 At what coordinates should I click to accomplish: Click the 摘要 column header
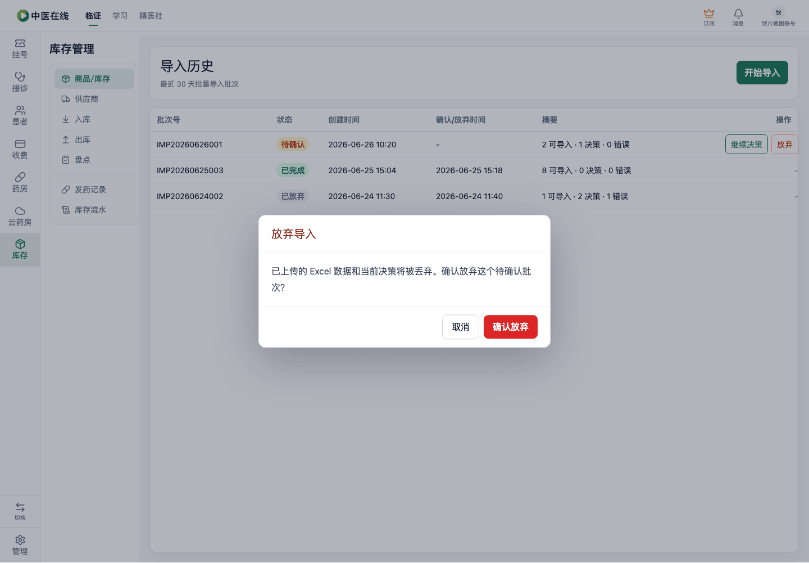(x=550, y=120)
